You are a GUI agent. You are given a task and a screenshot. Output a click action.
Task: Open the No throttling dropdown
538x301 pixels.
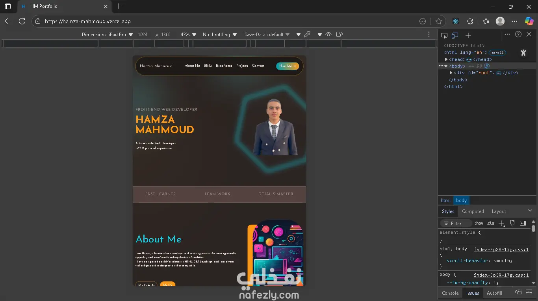point(220,35)
